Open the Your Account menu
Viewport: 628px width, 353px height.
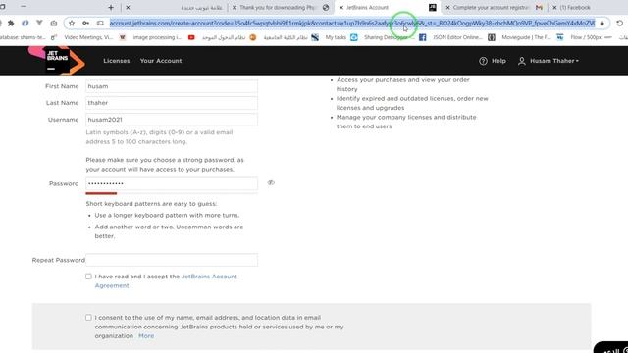point(161,61)
